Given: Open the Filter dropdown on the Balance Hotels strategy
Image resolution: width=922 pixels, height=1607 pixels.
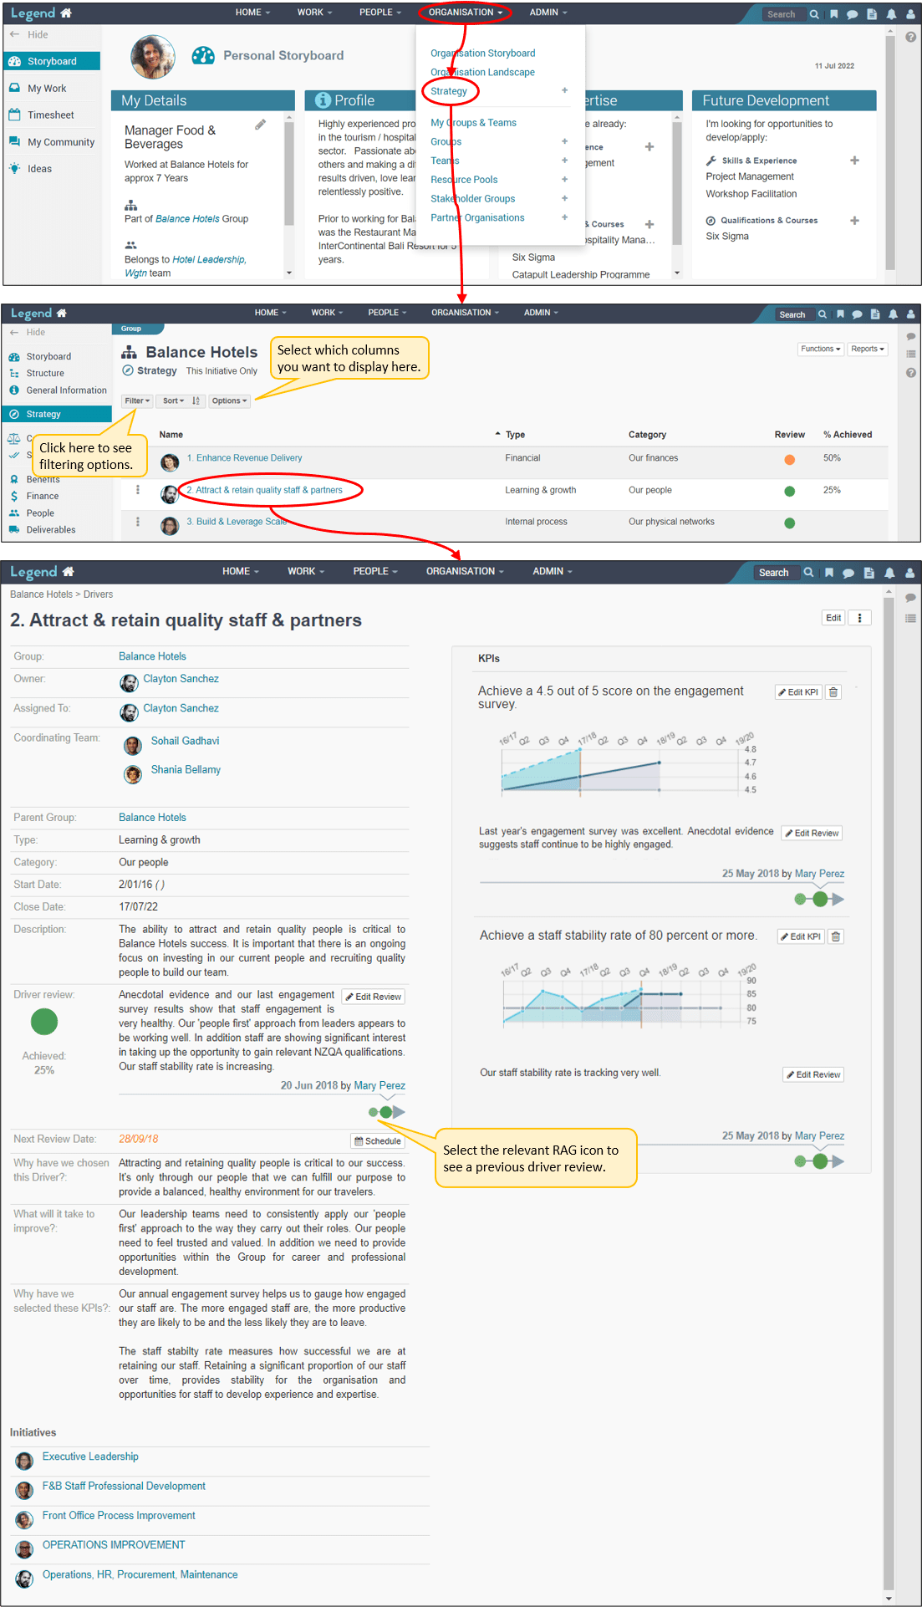Looking at the screenshot, I should click(x=137, y=401).
